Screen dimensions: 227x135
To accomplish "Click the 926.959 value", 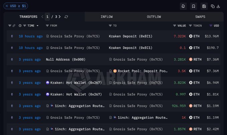I will 179,106.
